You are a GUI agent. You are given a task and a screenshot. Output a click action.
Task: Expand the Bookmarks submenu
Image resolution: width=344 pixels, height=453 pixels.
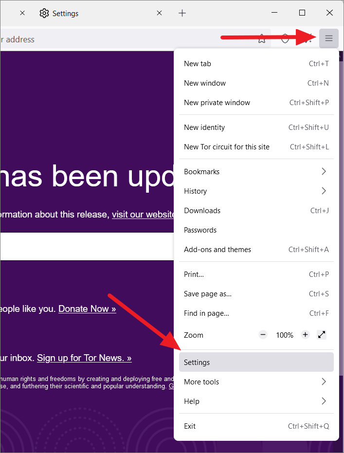[x=256, y=172]
